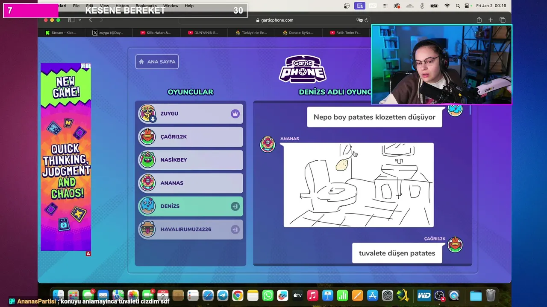Expand the sidebar dropdown arrow
The width and height of the screenshot is (547, 307).
coord(79,20)
